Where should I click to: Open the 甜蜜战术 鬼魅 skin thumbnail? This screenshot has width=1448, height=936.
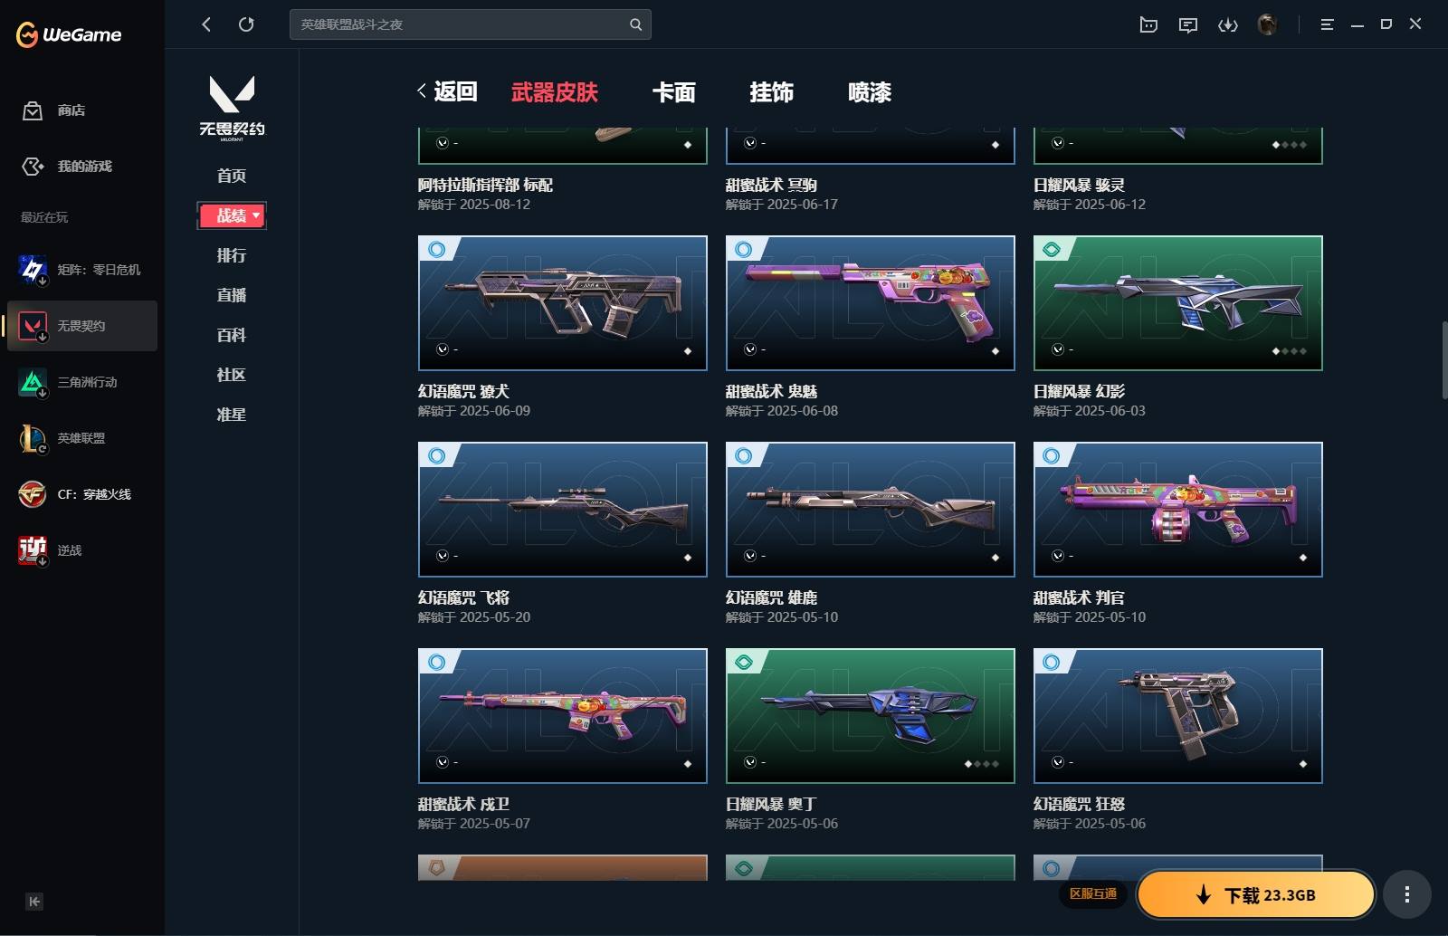(x=871, y=303)
